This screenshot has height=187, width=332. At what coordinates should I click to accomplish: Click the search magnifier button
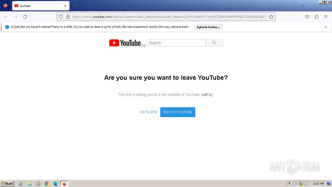coord(214,43)
